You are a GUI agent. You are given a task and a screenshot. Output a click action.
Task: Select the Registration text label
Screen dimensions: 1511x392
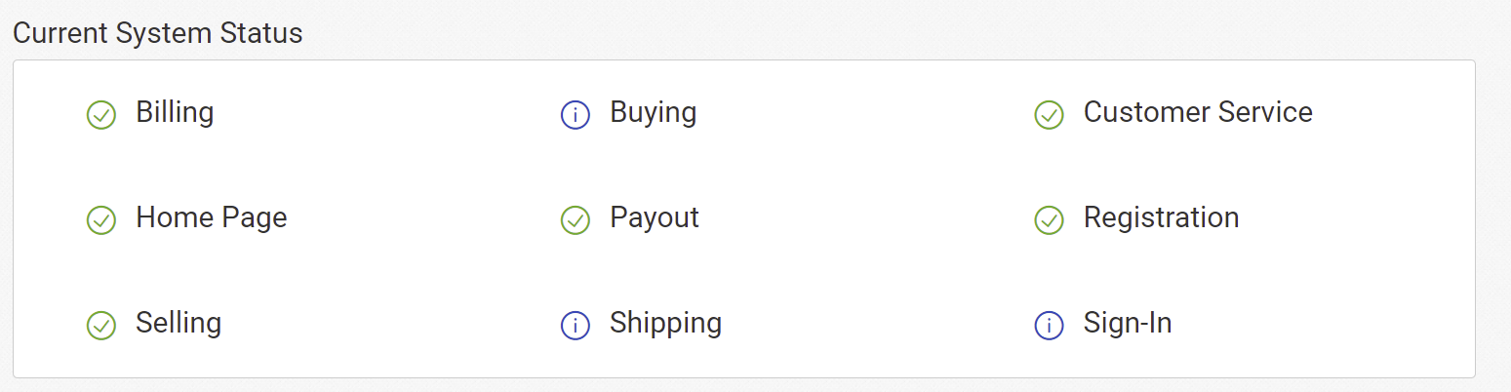[x=1162, y=217]
